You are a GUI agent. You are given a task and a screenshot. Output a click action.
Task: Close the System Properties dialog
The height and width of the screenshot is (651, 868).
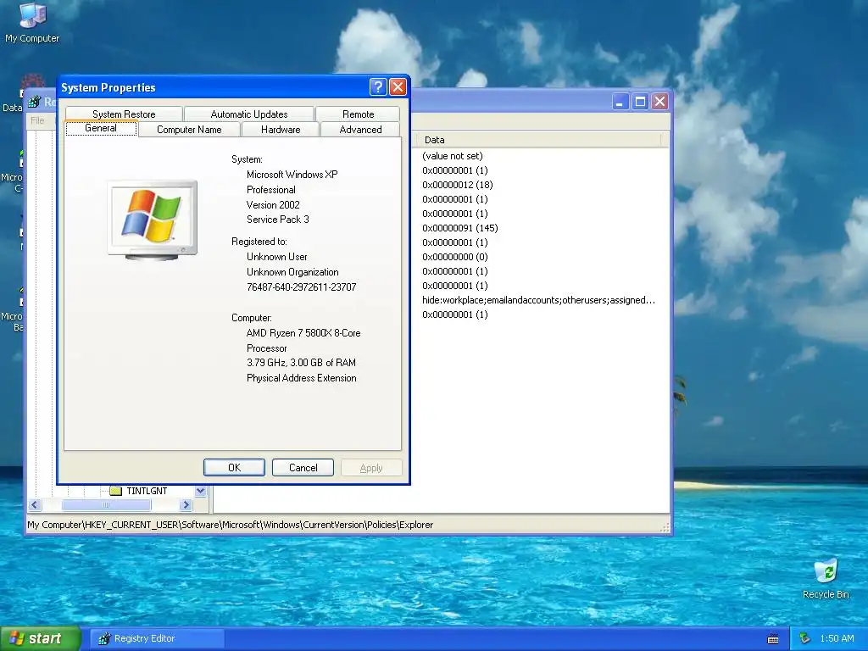point(398,87)
